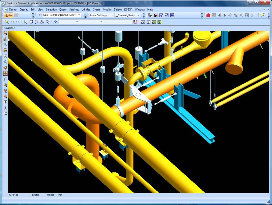Click the right-pointing forward arrow button

pos(225,15)
